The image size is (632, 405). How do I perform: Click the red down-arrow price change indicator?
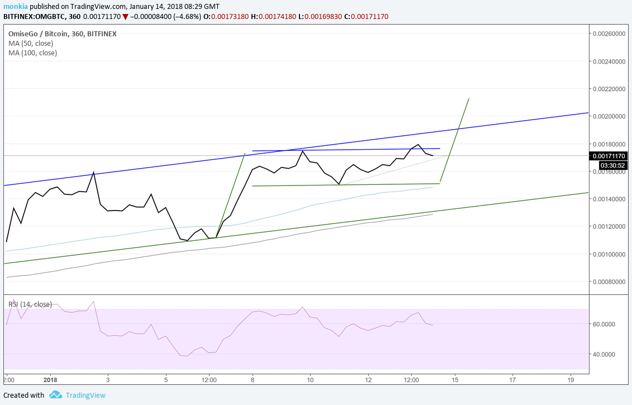[x=126, y=17]
